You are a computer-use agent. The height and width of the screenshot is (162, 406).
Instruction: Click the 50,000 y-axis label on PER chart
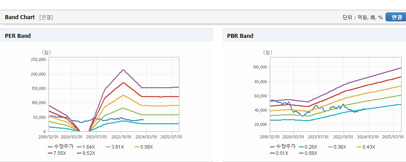point(39,117)
